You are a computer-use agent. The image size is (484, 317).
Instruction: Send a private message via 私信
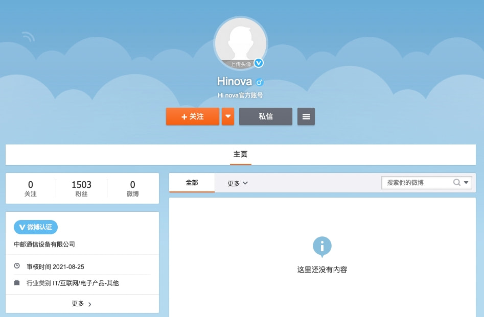tap(265, 116)
